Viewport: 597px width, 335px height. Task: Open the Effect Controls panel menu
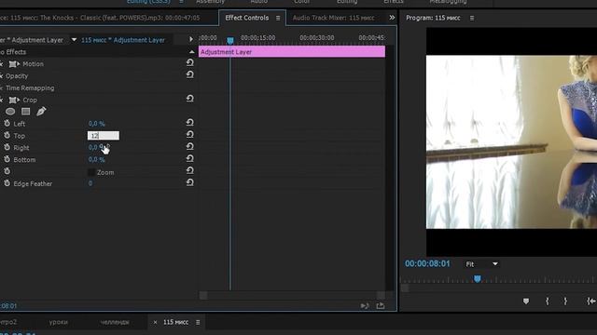(278, 18)
